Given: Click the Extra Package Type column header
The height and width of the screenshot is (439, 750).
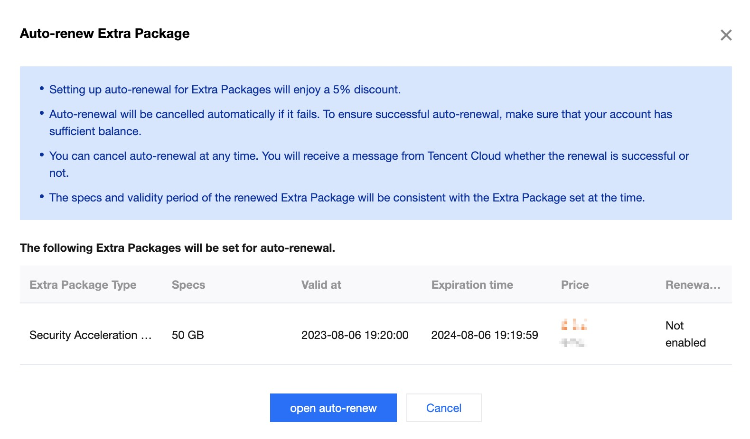Looking at the screenshot, I should click(83, 285).
